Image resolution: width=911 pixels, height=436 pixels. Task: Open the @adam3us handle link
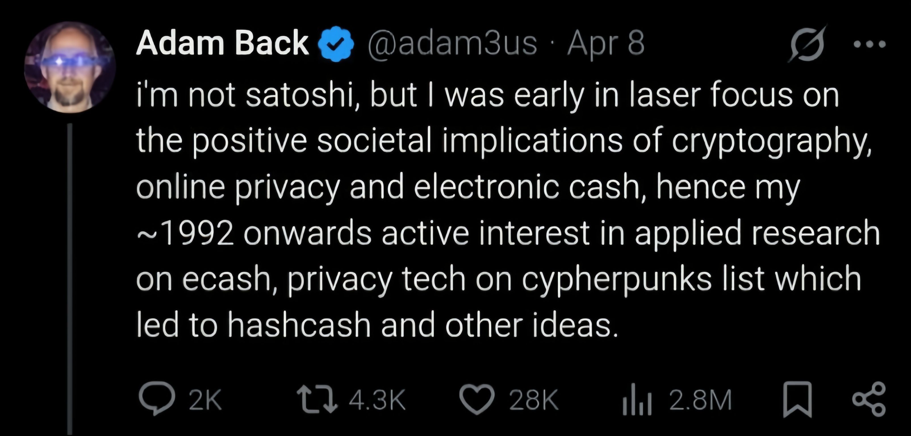coord(452,43)
